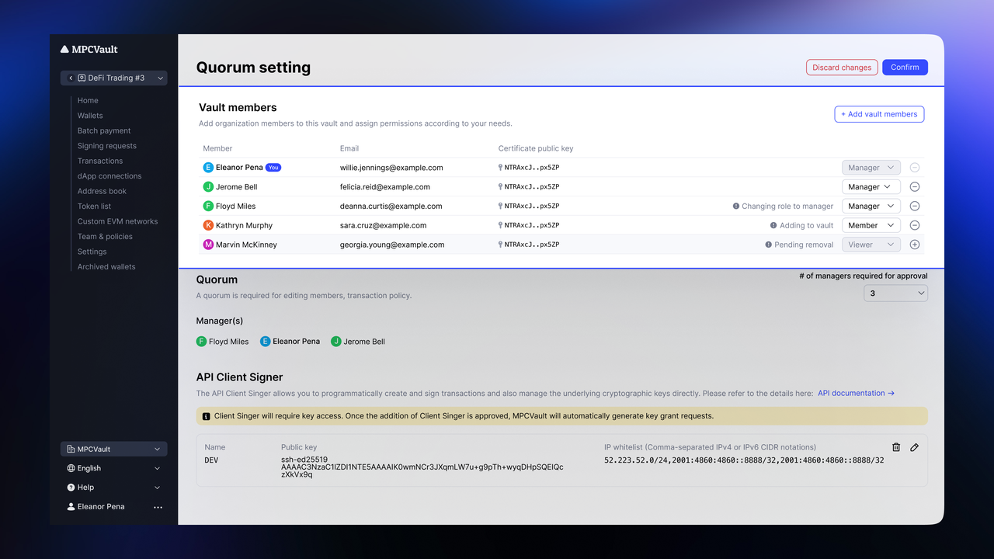
Task: Remove Floyd Miles using the minus icon
Action: point(914,207)
